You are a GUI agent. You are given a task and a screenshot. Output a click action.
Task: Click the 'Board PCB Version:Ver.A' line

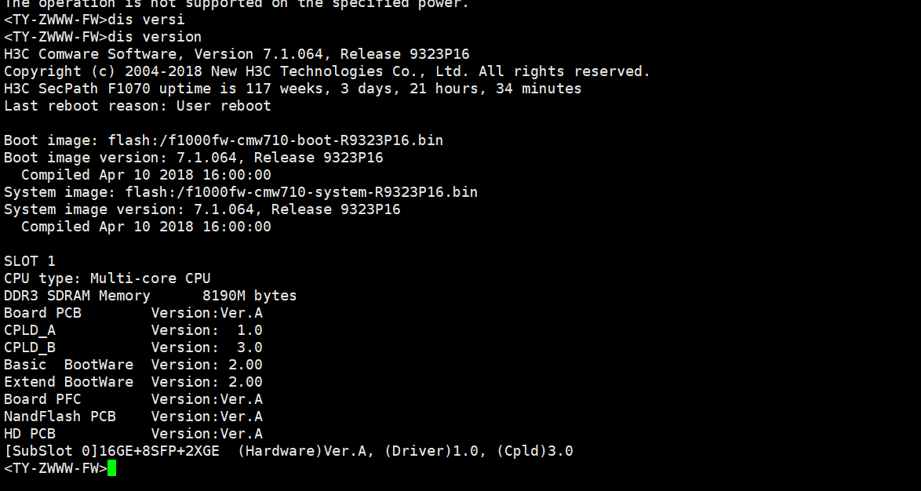click(133, 312)
